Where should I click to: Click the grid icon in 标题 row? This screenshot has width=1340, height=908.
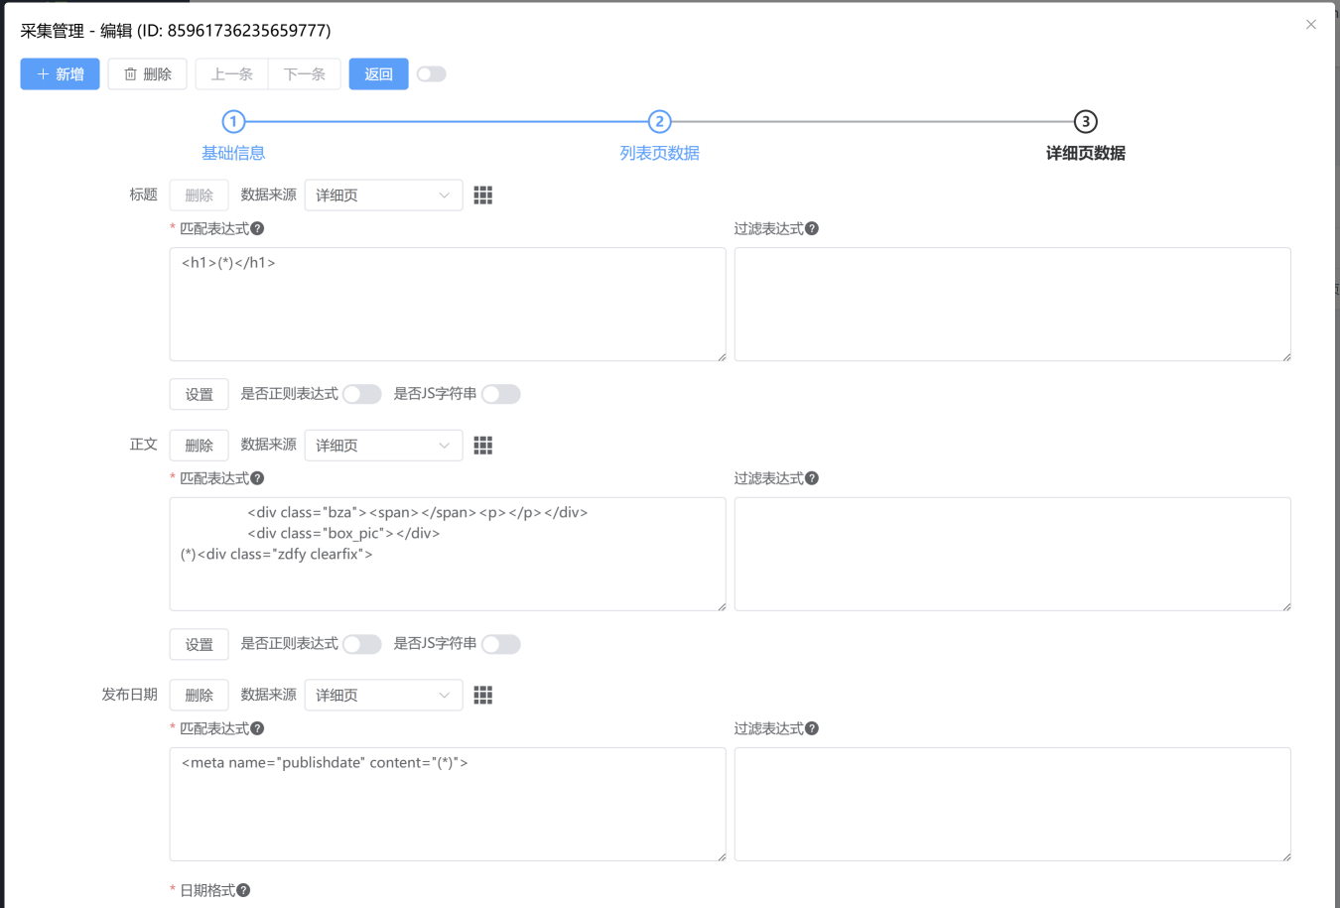[x=483, y=195]
